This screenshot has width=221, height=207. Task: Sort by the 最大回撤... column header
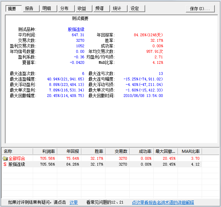coord(165,151)
